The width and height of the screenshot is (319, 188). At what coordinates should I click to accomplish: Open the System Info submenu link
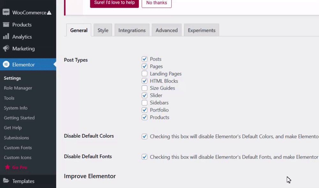[x=16, y=108]
